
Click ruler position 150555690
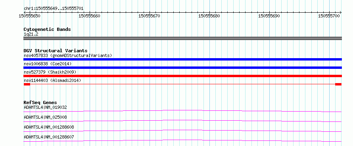coord(269,16)
